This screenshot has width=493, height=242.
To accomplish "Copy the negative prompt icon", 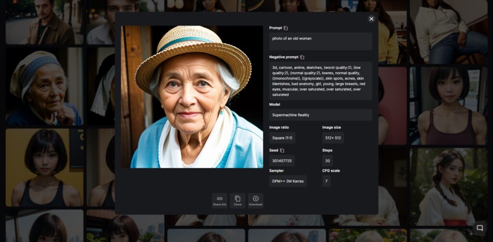I will 302,57.
